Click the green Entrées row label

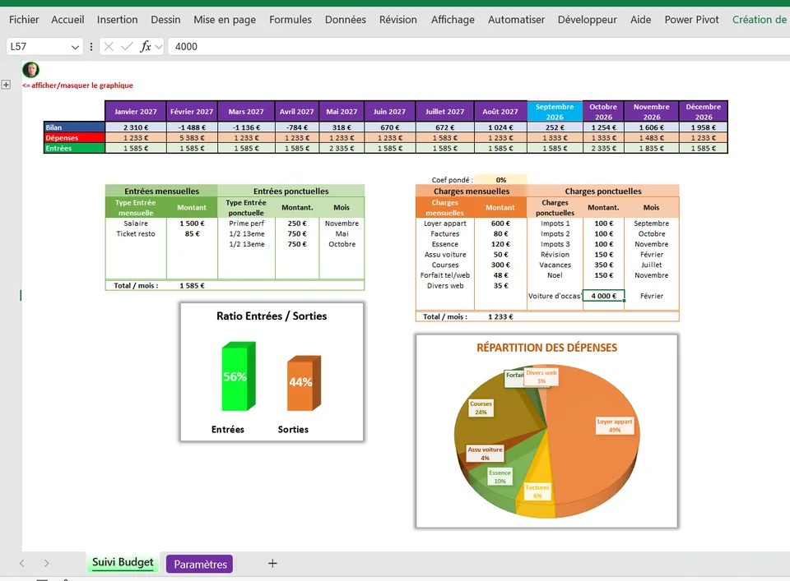(74, 149)
